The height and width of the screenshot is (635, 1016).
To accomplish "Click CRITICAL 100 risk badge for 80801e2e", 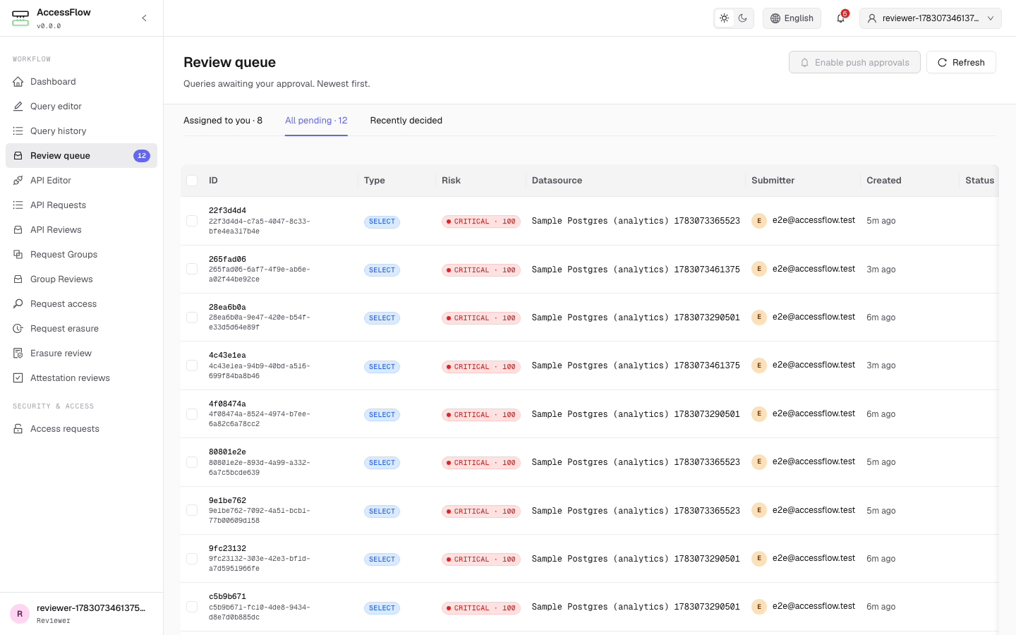I will pos(481,463).
